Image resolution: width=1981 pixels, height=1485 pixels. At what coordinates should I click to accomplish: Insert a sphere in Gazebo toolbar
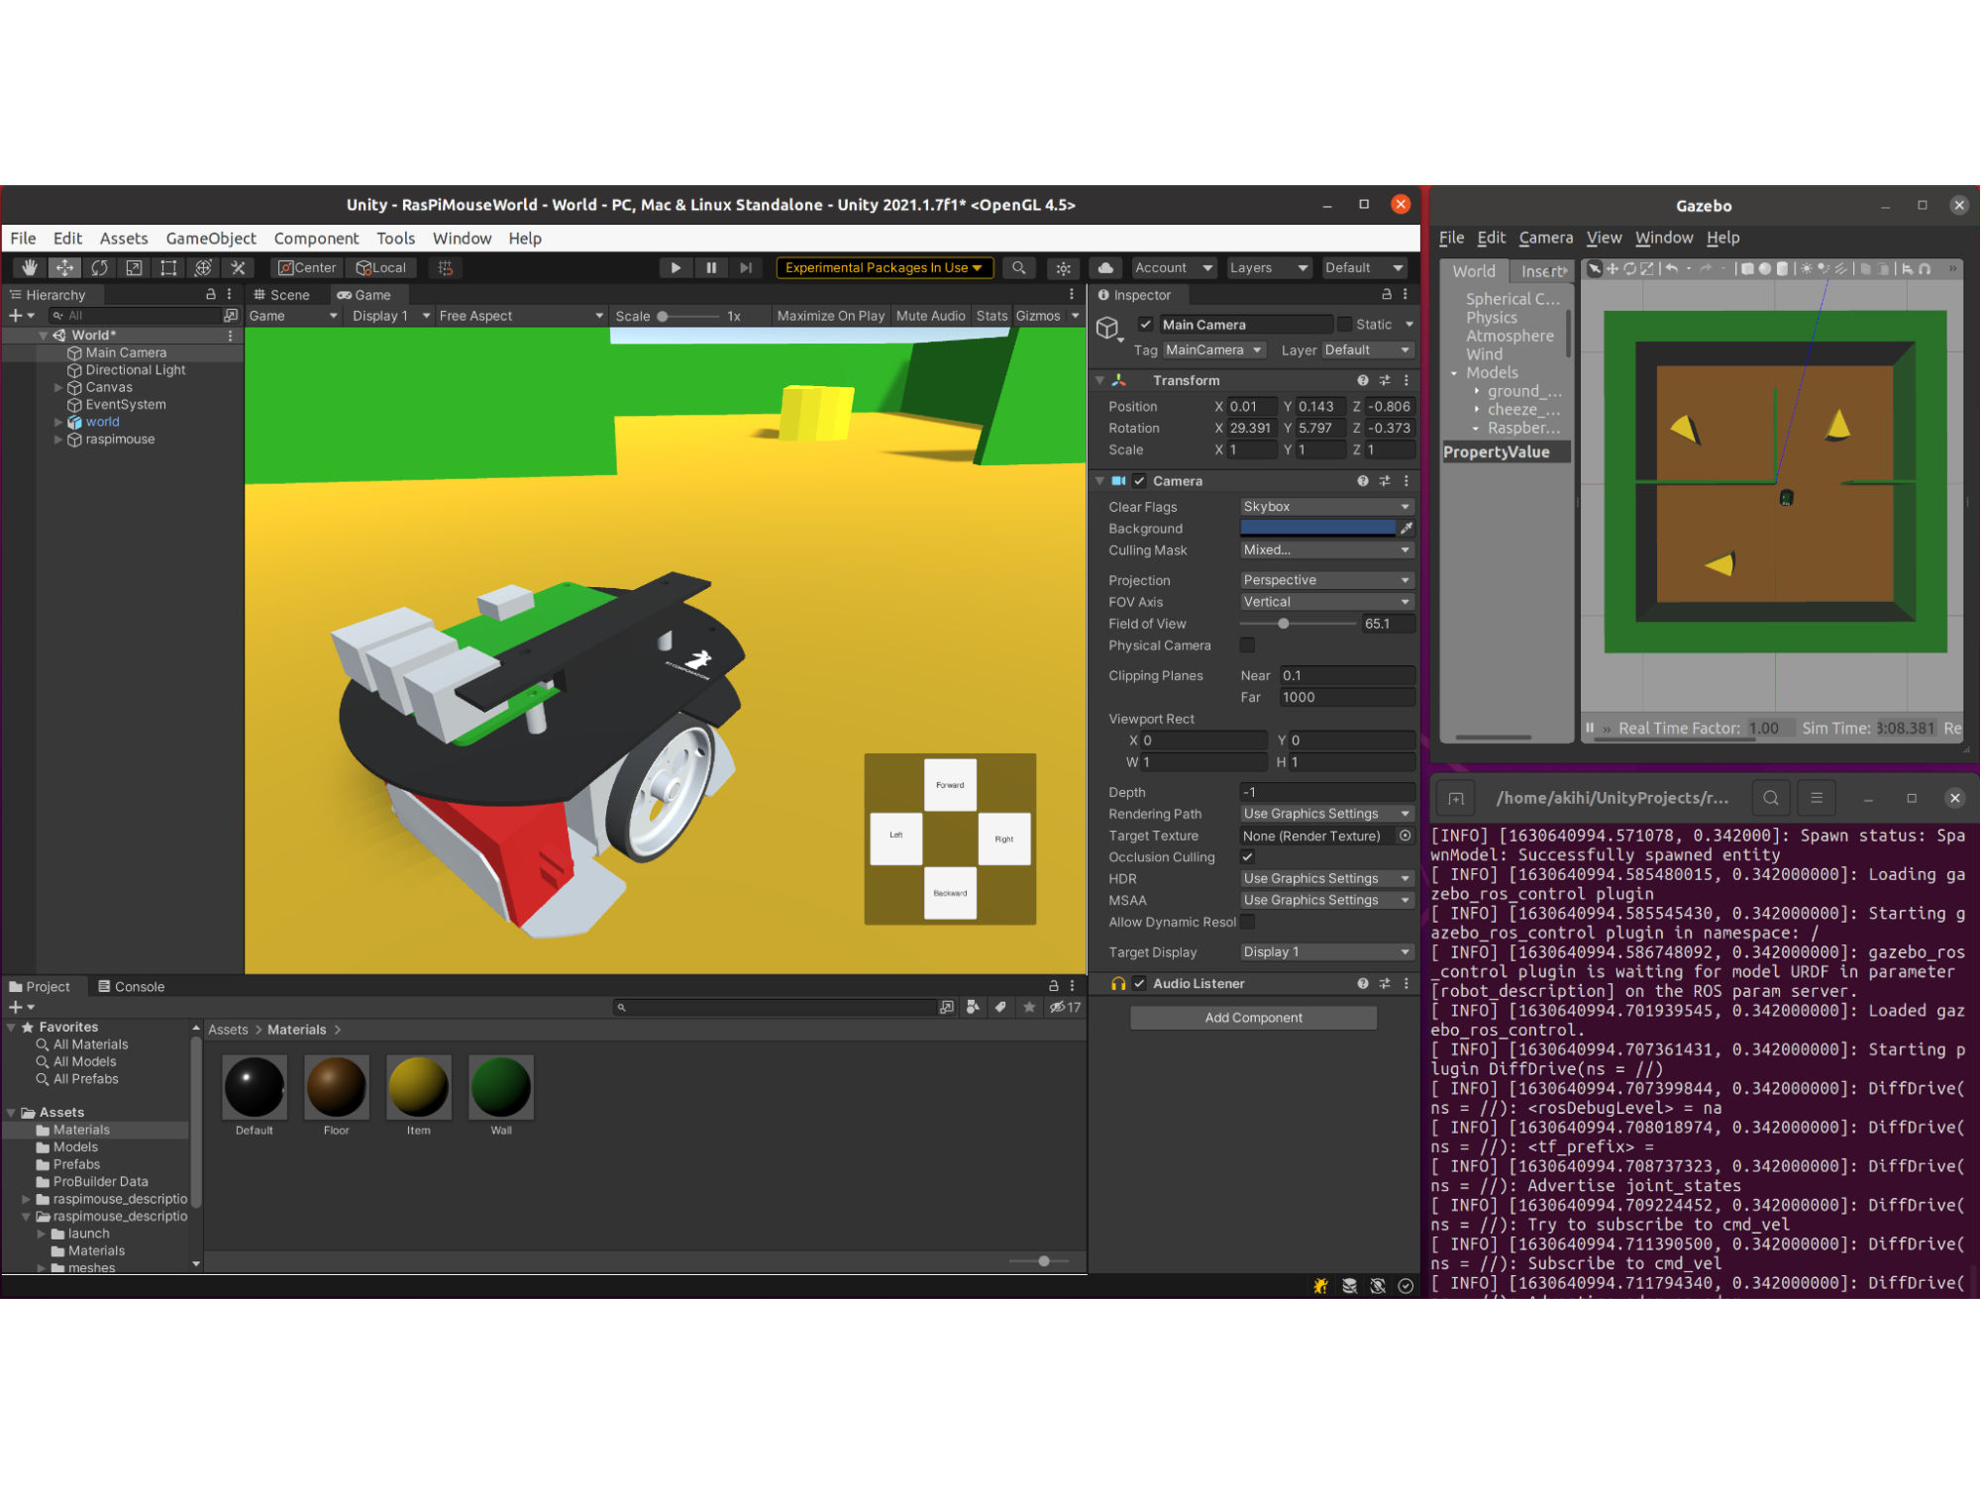(1765, 268)
